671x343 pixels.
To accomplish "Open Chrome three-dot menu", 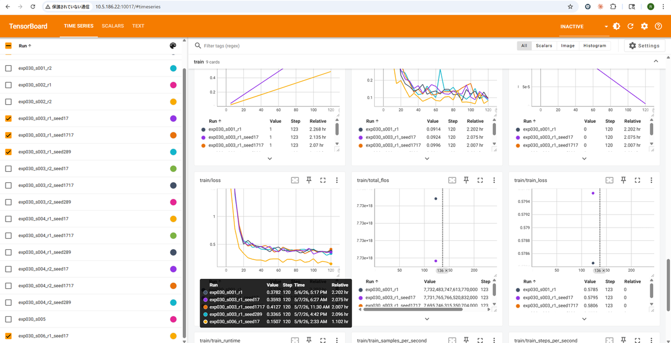I will [663, 7].
